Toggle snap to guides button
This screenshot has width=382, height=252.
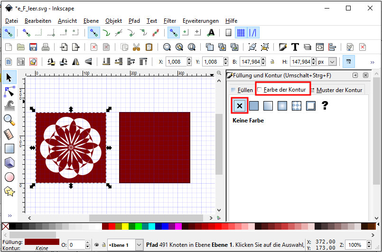253,32
